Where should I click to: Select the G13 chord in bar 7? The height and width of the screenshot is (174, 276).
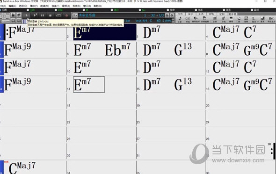click(x=183, y=50)
